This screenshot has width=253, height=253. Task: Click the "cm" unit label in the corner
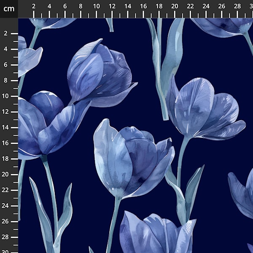pos(9,8)
